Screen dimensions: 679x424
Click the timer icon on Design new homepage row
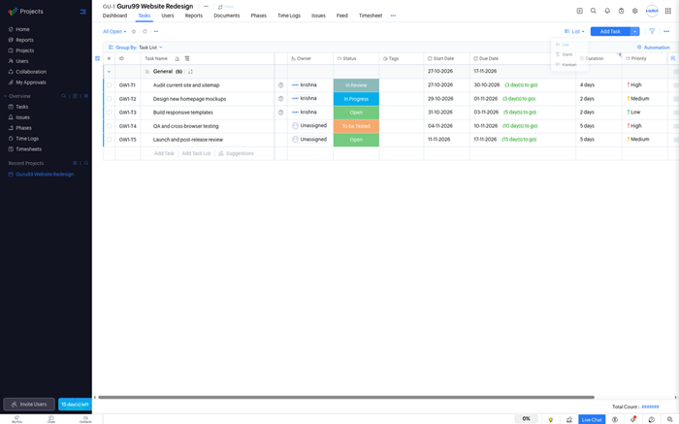pyautogui.click(x=280, y=99)
